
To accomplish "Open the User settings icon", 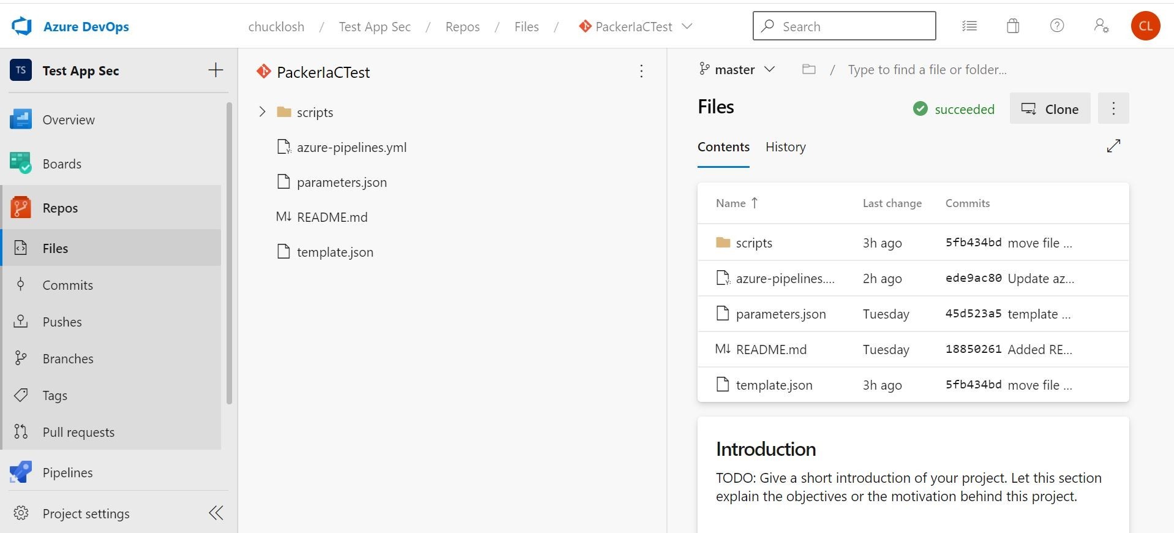I will click(x=1101, y=26).
